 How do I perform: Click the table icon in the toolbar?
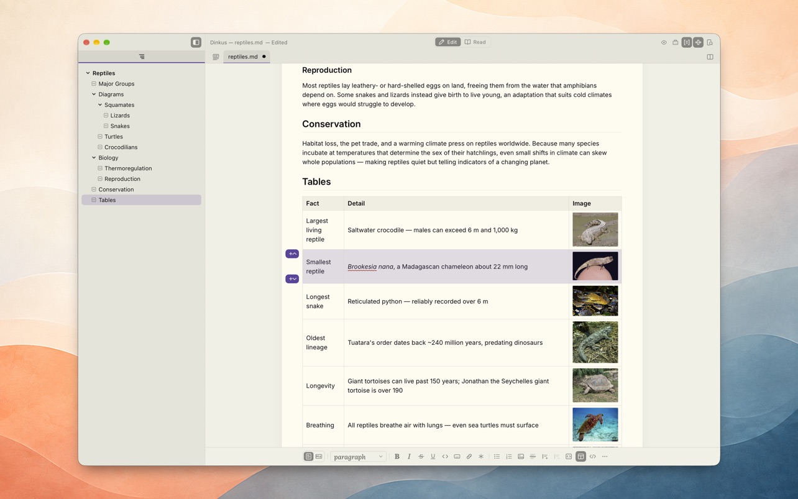point(580,457)
